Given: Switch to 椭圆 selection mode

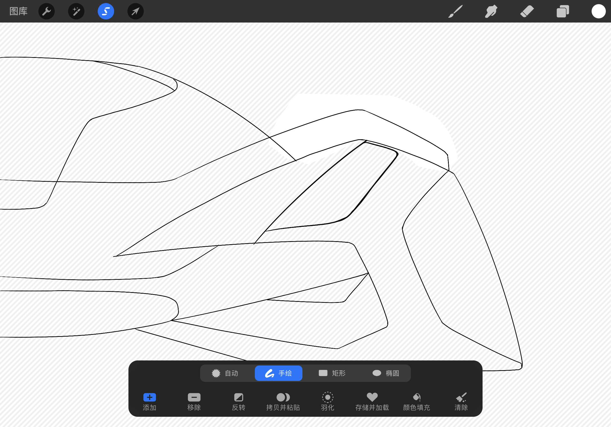Looking at the screenshot, I should click(x=386, y=373).
